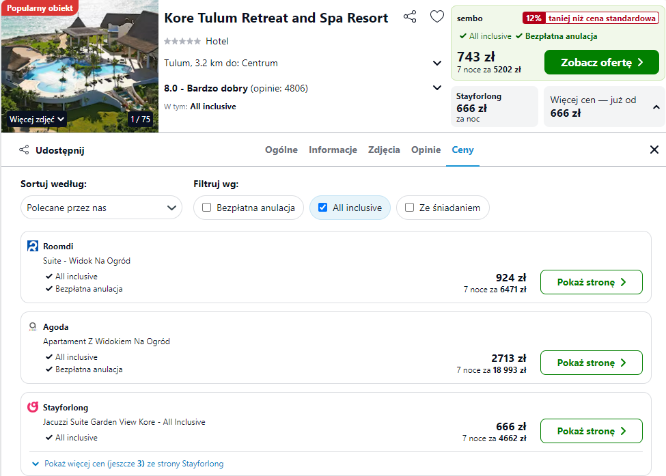Viewport: 666px width, 476px height.
Task: Click the Roomdi logo icon
Action: tap(33, 246)
